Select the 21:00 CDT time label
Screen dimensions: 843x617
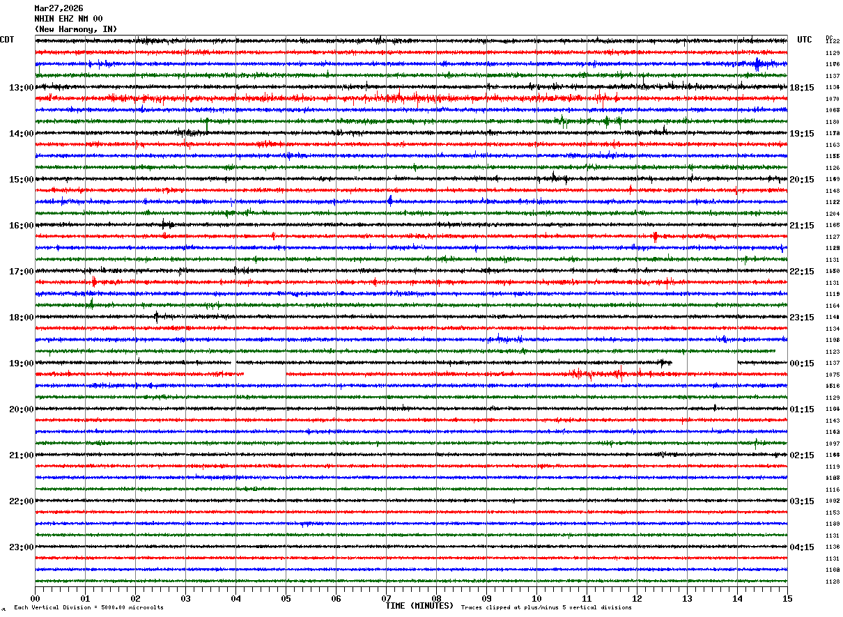pos(21,455)
